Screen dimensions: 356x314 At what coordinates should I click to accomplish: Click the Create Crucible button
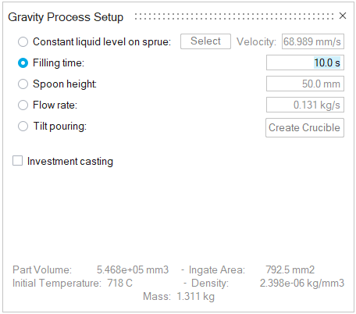pos(304,127)
